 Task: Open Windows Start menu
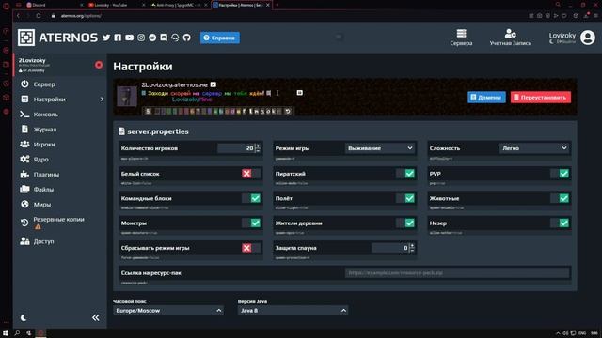pos(6,333)
